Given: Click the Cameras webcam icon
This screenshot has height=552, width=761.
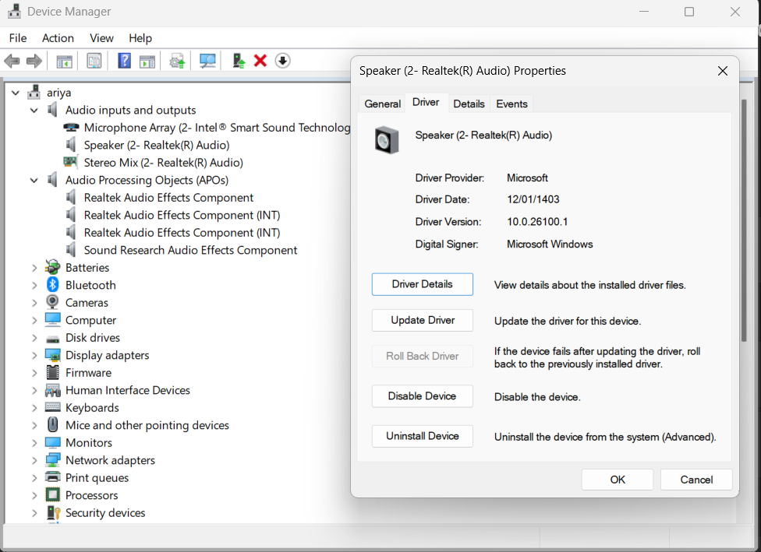Looking at the screenshot, I should tap(52, 302).
